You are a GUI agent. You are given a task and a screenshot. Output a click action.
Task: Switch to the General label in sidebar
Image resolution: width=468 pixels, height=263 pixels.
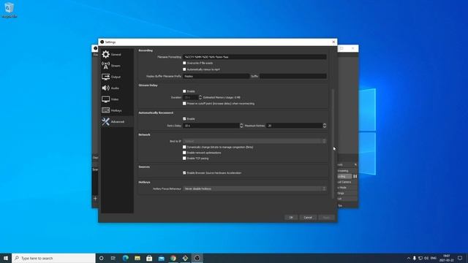pos(116,55)
